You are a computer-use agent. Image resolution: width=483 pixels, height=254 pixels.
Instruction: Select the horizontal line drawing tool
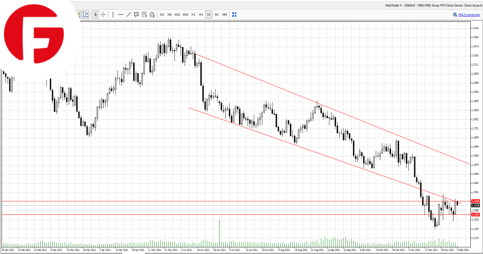pyautogui.click(x=120, y=15)
